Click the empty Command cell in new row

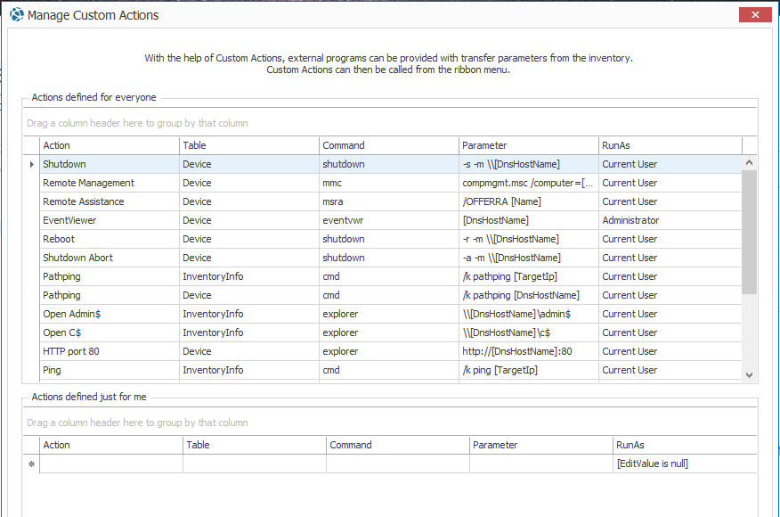click(x=397, y=464)
